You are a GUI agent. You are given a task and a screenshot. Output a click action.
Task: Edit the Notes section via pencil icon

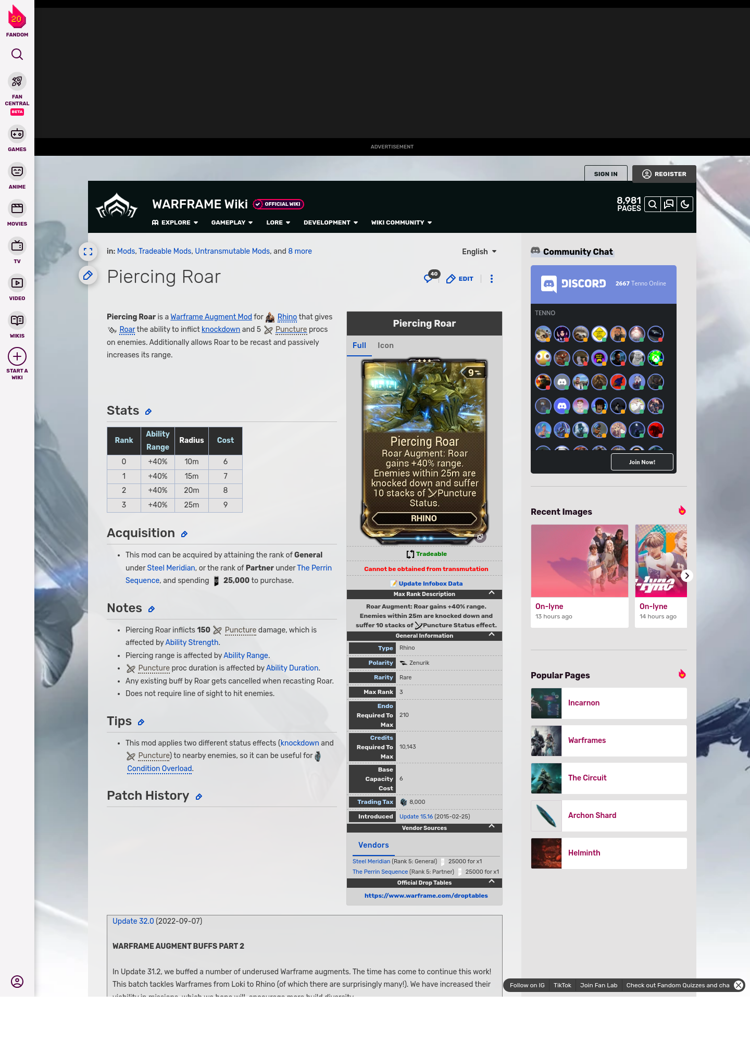[x=152, y=609]
